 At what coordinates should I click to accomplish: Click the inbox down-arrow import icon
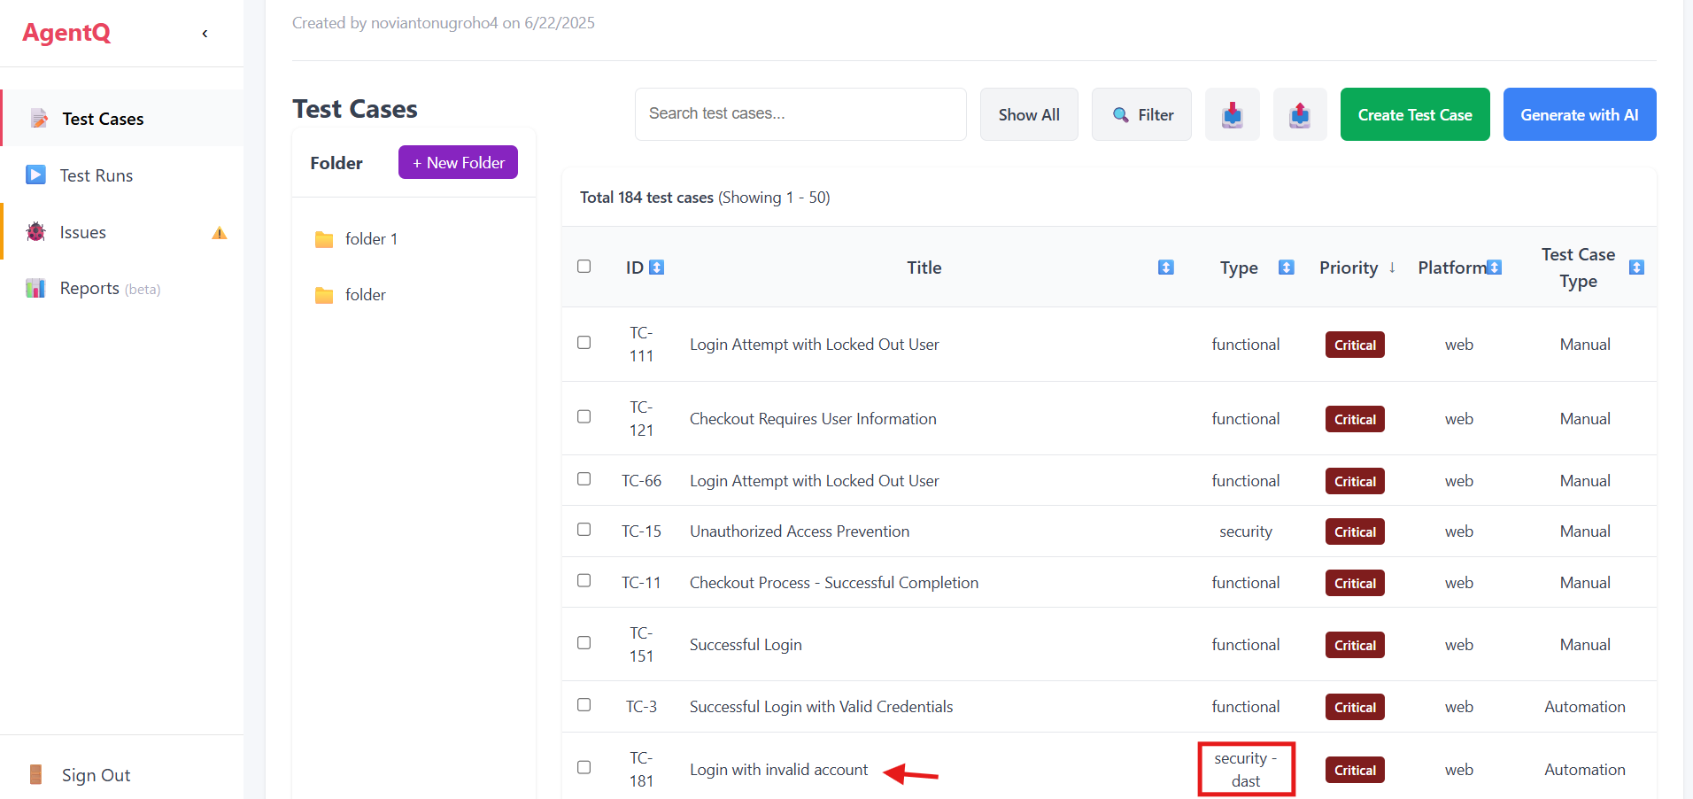pos(1232,114)
